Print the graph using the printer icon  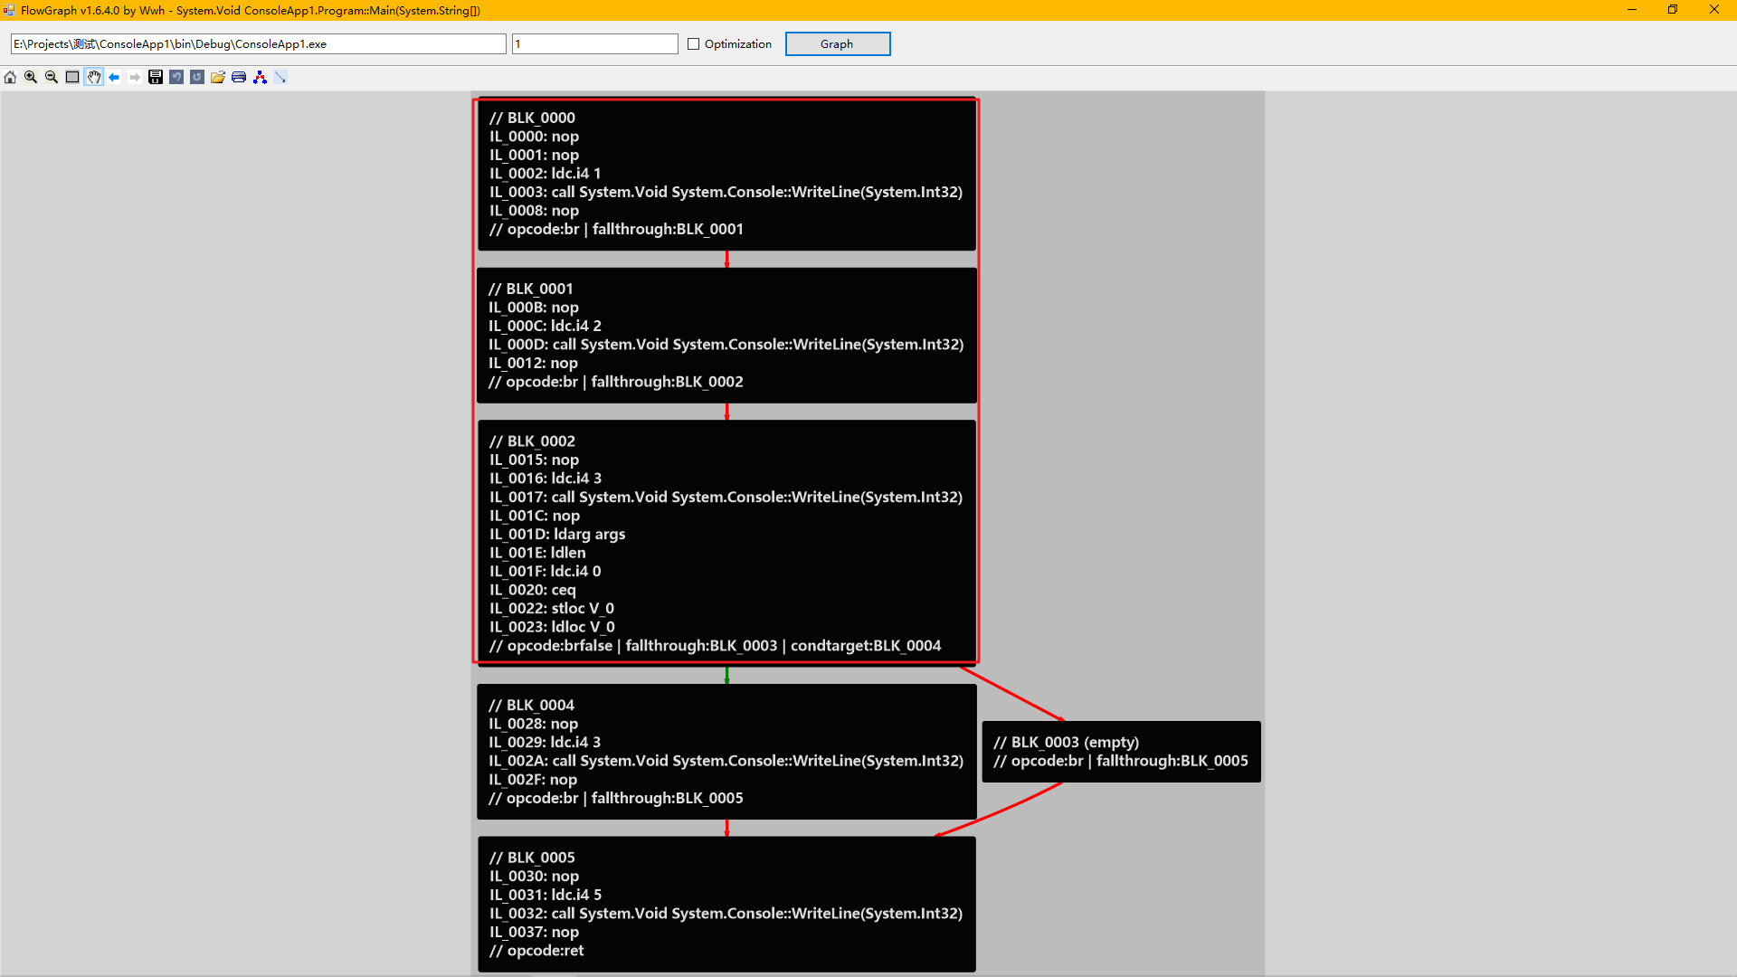239,77
